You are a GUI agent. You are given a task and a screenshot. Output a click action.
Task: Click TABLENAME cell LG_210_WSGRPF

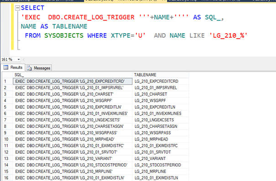161,101
